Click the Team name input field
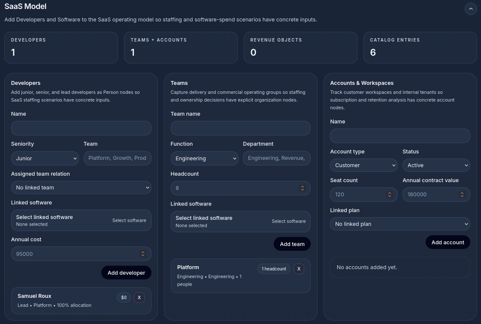Image resolution: width=481 pixels, height=324 pixels. [x=240, y=128]
